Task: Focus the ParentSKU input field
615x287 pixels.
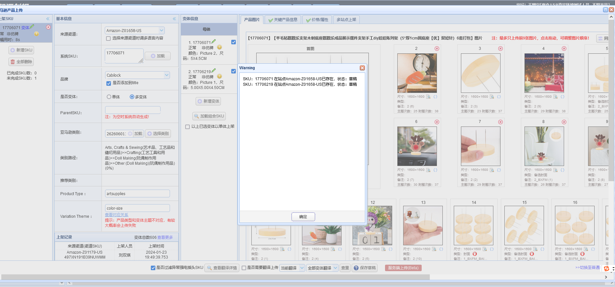Action: [x=133, y=110]
